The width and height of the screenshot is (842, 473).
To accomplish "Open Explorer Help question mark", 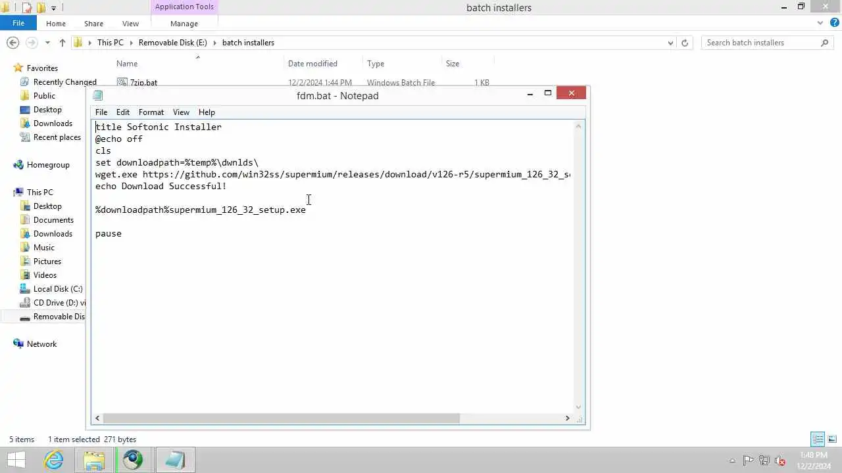I will (833, 23).
